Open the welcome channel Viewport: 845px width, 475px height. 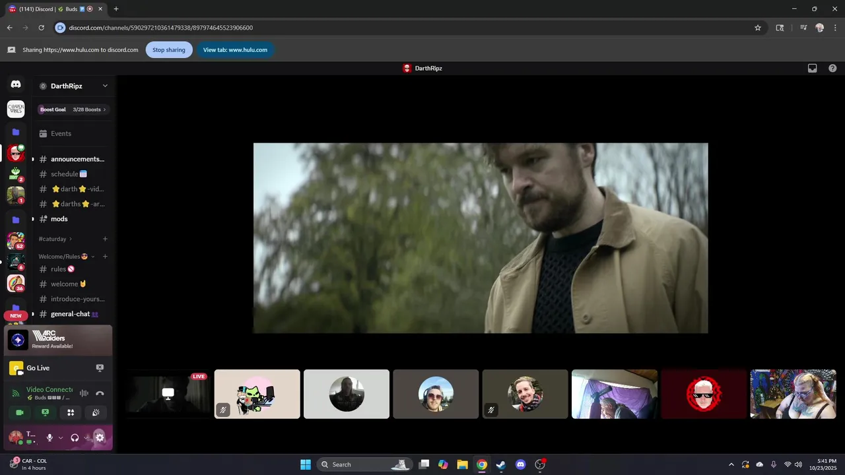point(73,284)
